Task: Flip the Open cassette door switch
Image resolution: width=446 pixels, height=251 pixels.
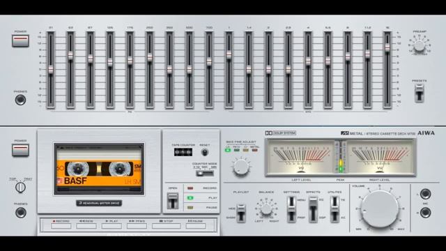Action: click(x=173, y=201)
